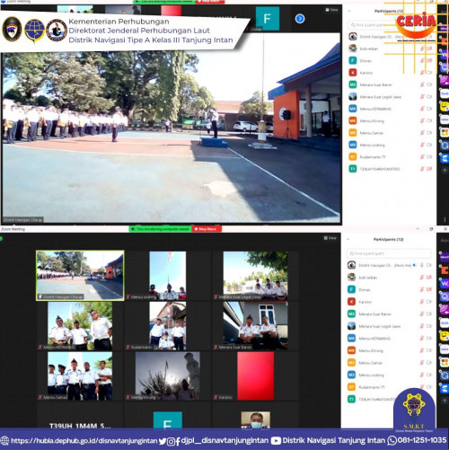This screenshot has height=450, width=449.
Task: Click the WhatsApp icon beside the phone number
Action: coord(392,441)
